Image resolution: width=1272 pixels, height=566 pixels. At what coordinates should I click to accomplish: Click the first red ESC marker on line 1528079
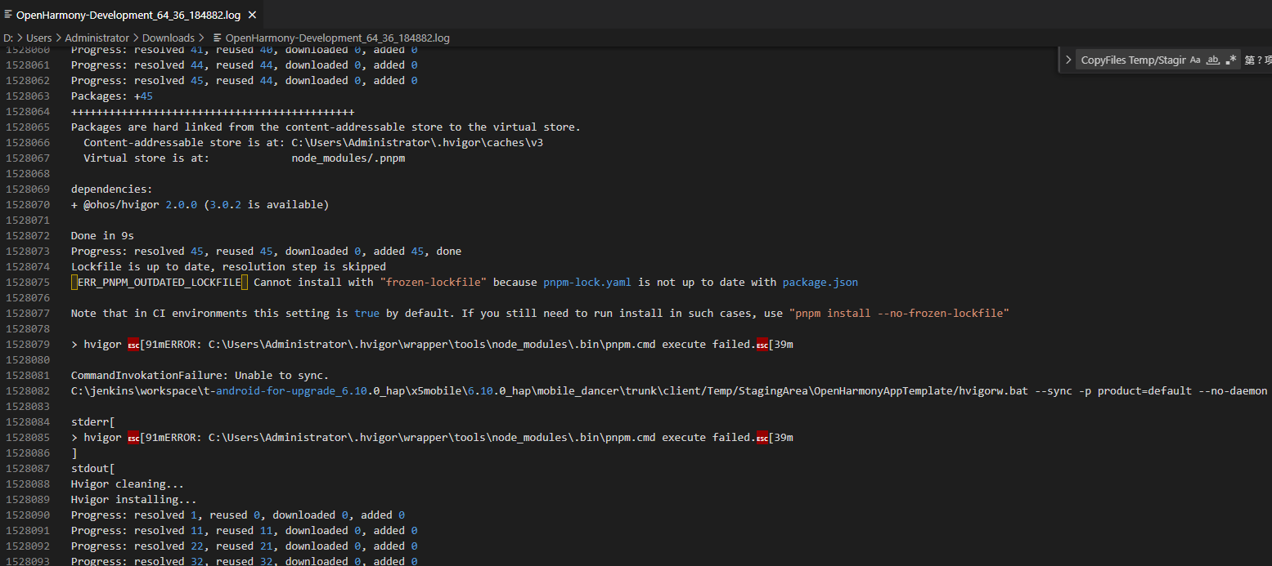click(x=133, y=345)
